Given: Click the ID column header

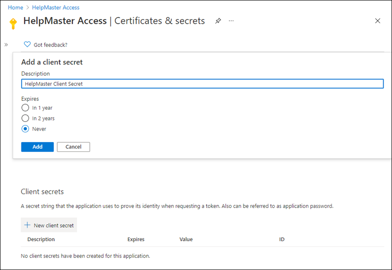Looking at the screenshot, I should pyautogui.click(x=282, y=239).
